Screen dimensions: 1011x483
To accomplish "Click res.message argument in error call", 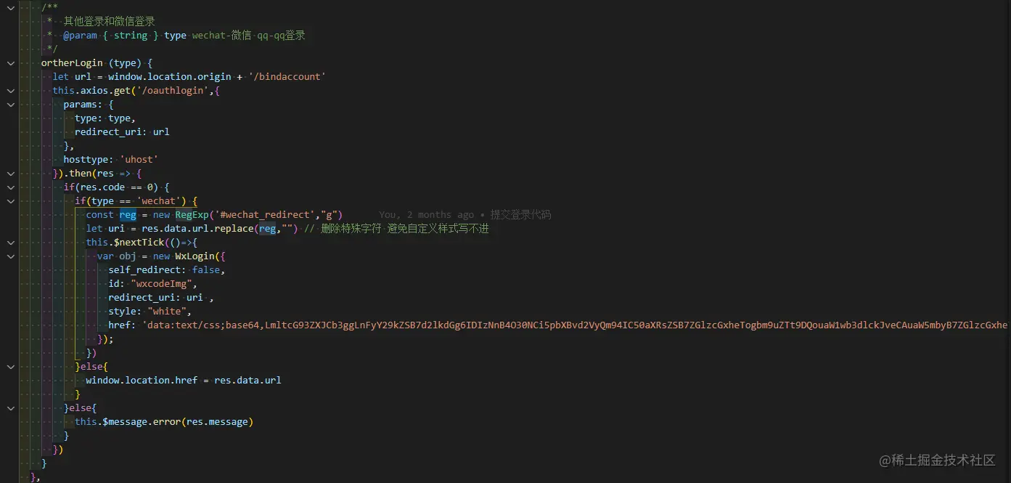I will (217, 421).
